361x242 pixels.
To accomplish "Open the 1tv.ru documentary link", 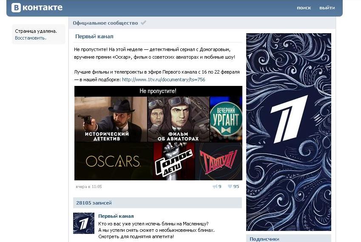I will coord(163,80).
